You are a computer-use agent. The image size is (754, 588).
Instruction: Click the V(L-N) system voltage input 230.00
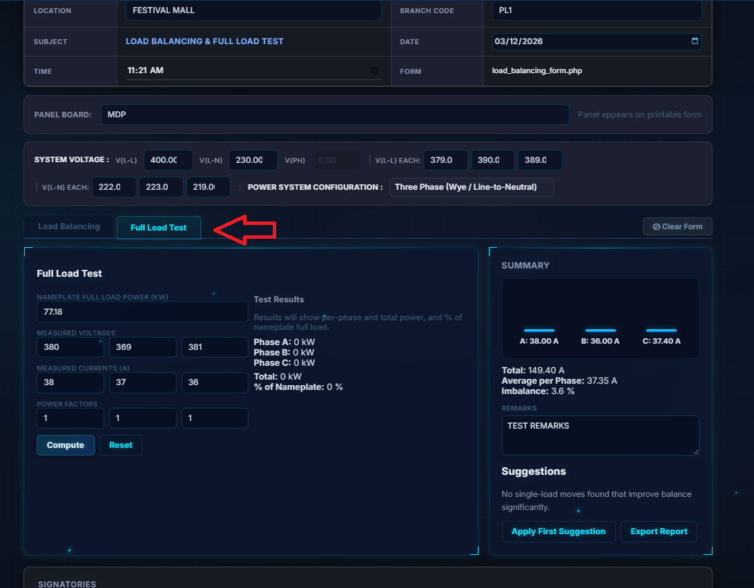[253, 160]
